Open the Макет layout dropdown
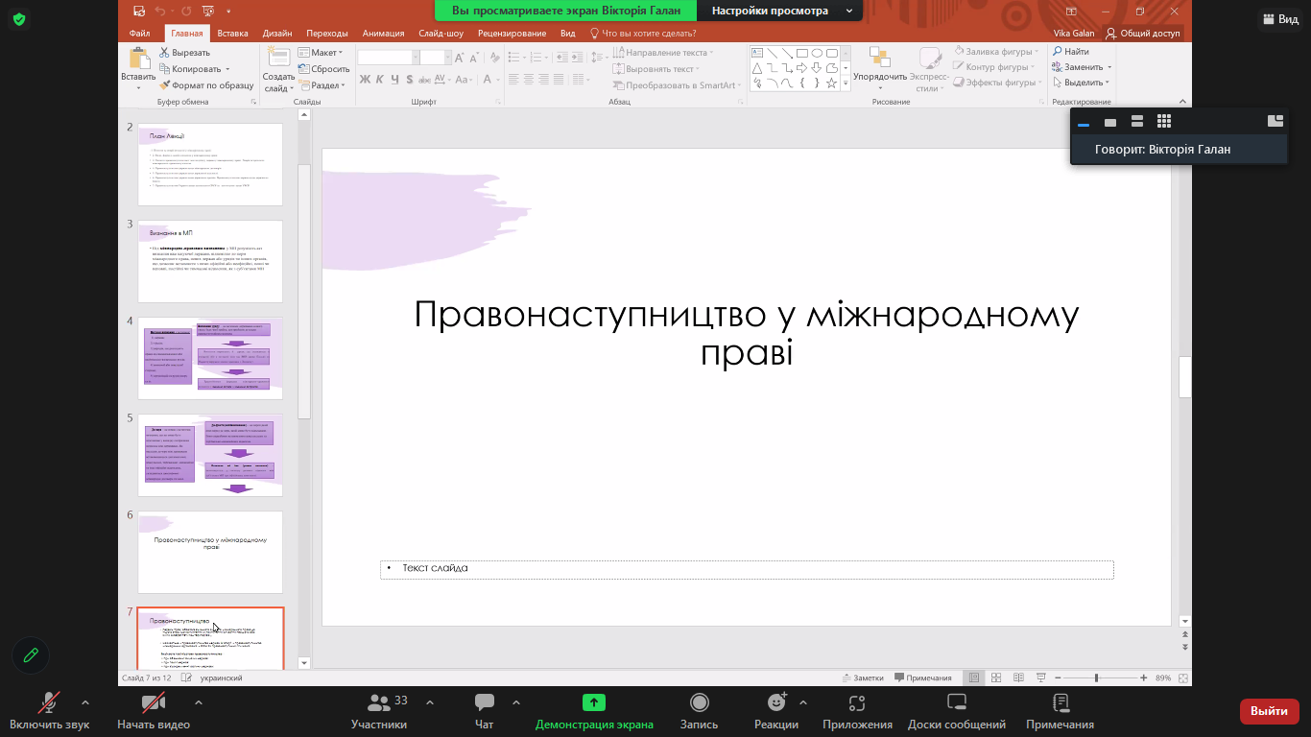Image resolution: width=1311 pixels, height=737 pixels. coord(326,52)
